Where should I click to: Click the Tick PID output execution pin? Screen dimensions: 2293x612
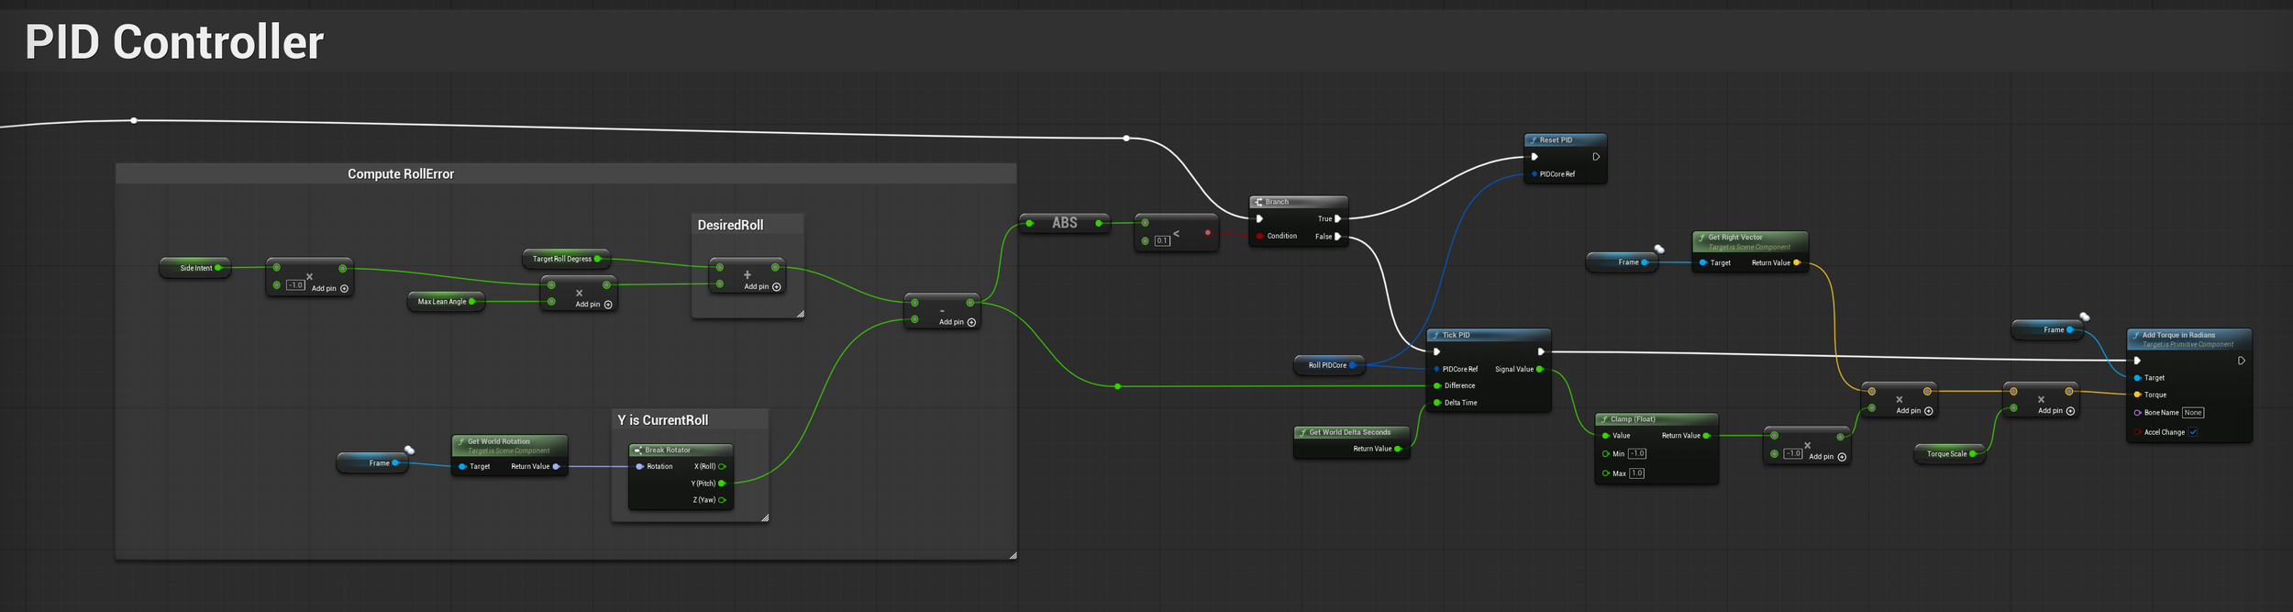pos(1541,351)
